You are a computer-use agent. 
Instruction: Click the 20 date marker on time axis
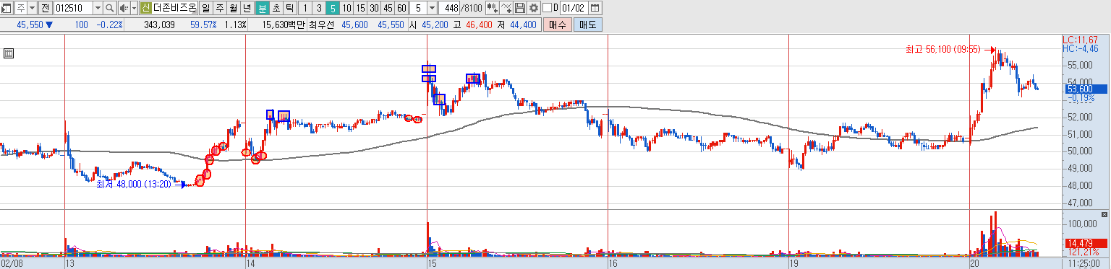[974, 264]
